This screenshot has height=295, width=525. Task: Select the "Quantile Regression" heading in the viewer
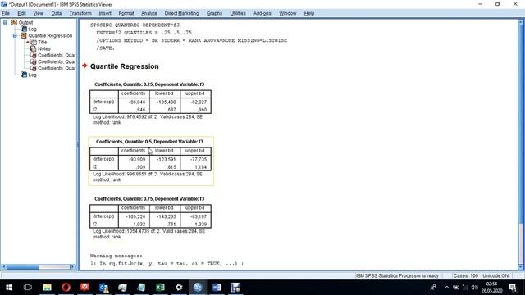coord(124,66)
